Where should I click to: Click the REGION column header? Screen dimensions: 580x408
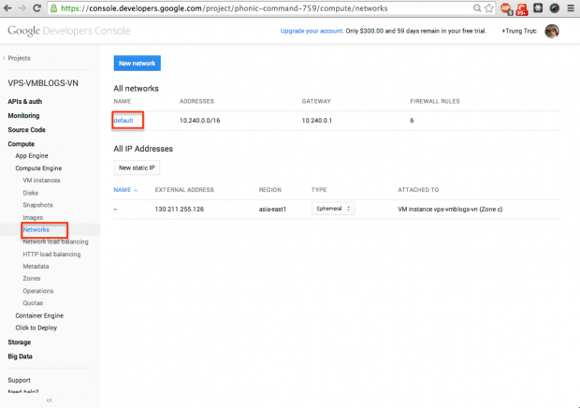click(x=270, y=190)
